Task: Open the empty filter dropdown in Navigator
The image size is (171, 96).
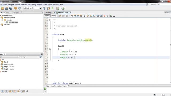Action: pyautogui.click(x=38, y=57)
